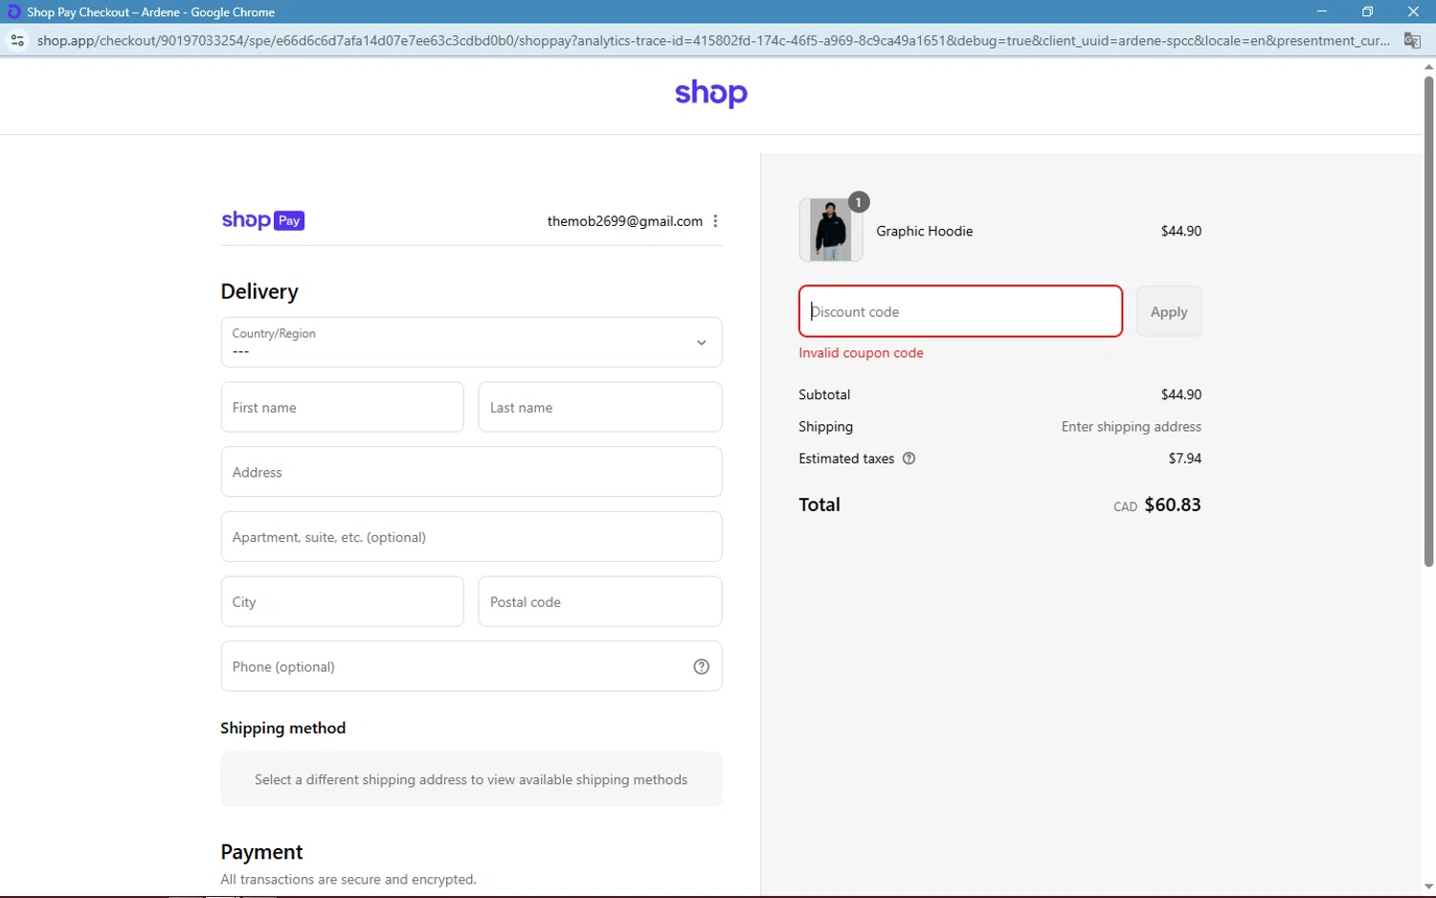Screen dimensions: 1436x898
Task: Click the CAD currency label
Action: click(1125, 506)
